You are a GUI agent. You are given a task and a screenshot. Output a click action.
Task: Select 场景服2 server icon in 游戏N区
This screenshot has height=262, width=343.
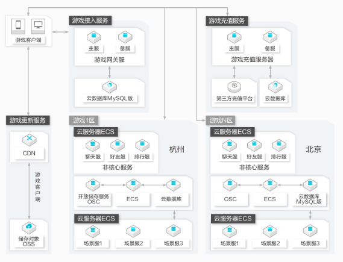(270, 231)
